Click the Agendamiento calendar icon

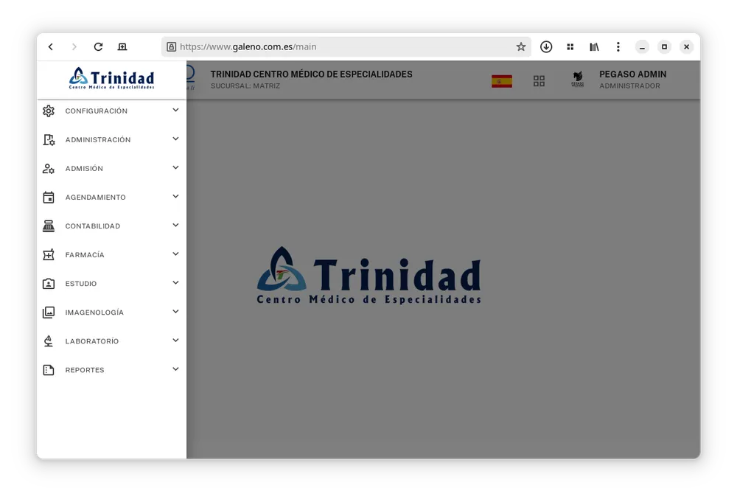click(x=49, y=198)
